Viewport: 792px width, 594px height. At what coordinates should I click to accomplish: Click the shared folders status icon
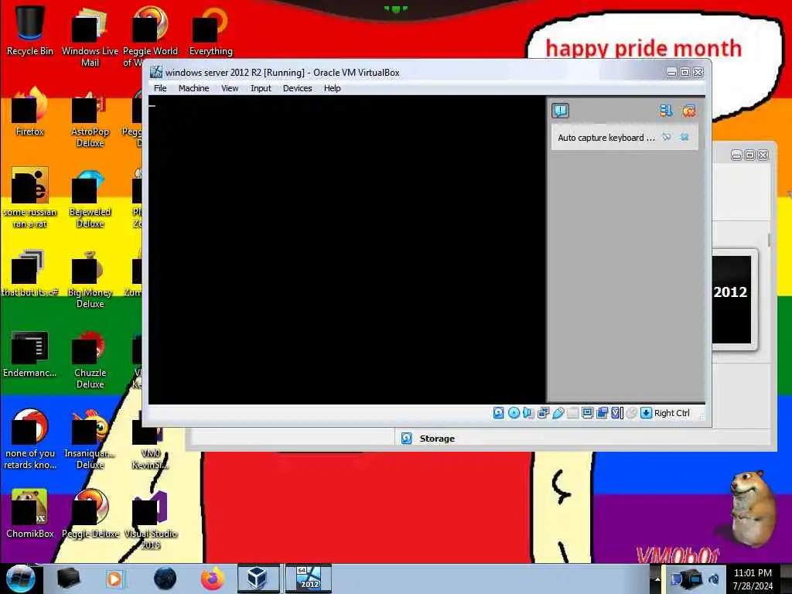(x=573, y=413)
